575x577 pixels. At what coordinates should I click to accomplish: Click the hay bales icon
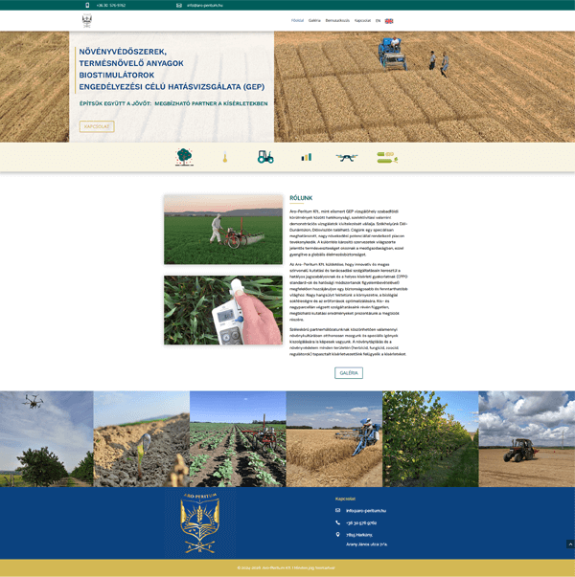(x=387, y=157)
